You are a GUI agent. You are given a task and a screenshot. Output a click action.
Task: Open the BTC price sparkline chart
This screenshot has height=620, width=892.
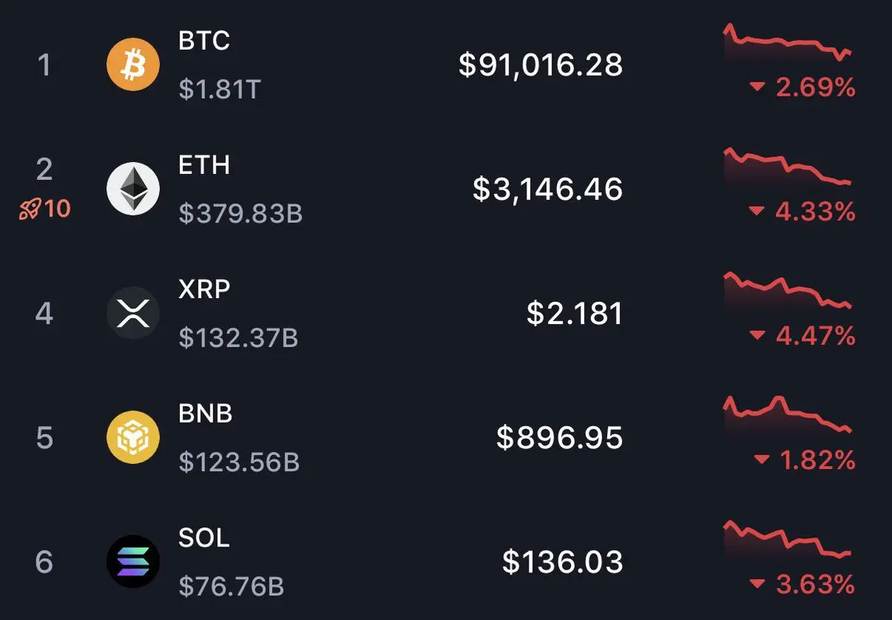[x=788, y=43]
